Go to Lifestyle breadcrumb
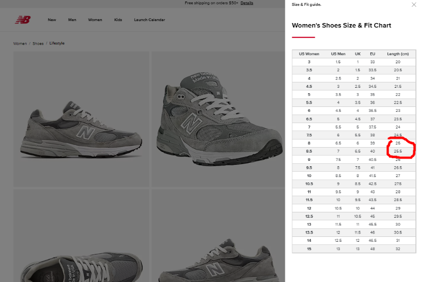 click(57, 43)
